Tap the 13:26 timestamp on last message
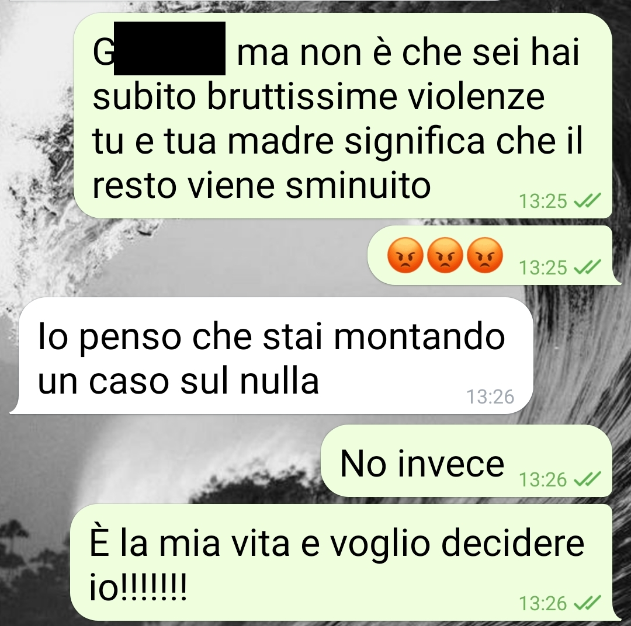 543,603
